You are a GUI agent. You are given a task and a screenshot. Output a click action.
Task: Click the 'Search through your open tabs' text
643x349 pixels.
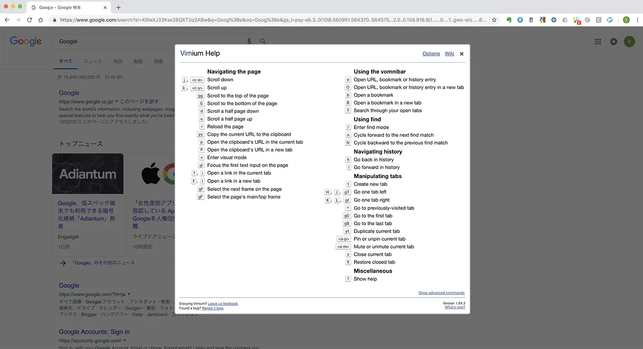click(x=388, y=110)
